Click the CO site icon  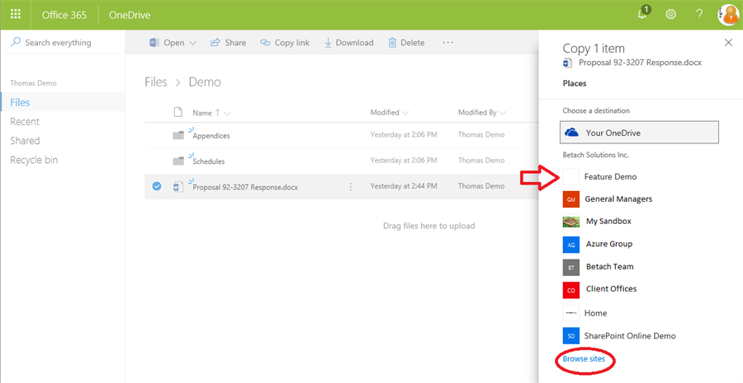(571, 290)
